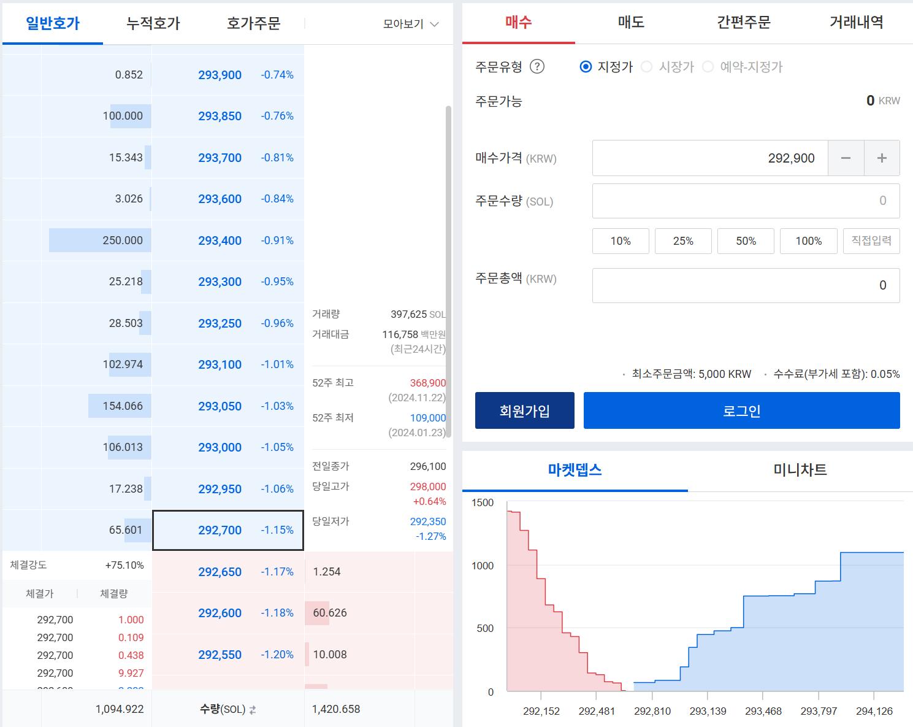
Task: Click the 로그인 button
Action: coord(742,410)
